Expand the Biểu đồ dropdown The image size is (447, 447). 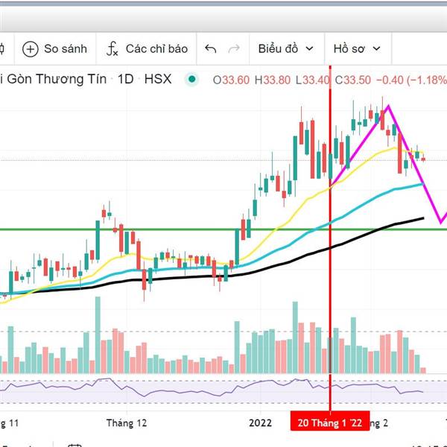[x=286, y=48]
